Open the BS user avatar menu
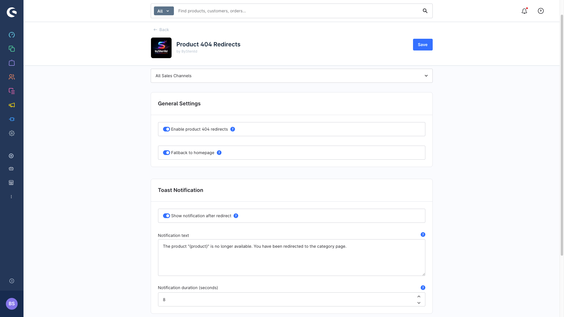The image size is (564, 317). 12,304
